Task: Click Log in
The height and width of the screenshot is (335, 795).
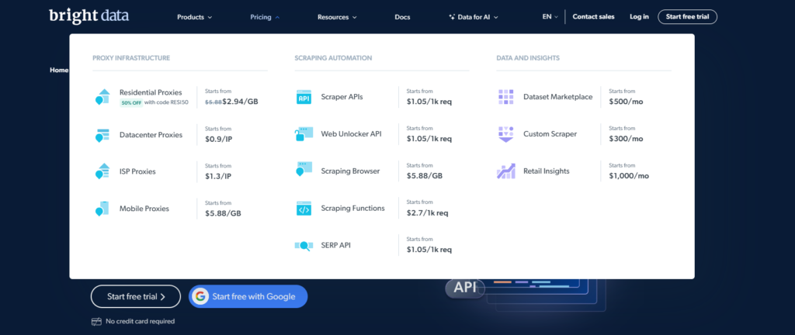Action: (x=639, y=17)
